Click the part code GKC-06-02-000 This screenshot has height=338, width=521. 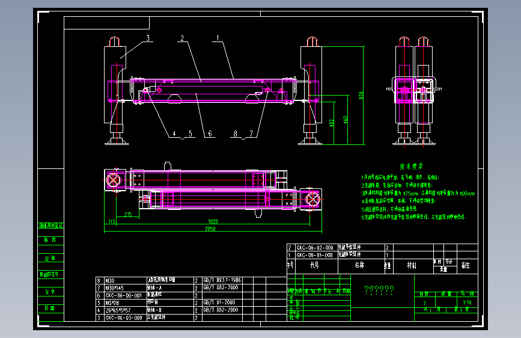pos(315,248)
